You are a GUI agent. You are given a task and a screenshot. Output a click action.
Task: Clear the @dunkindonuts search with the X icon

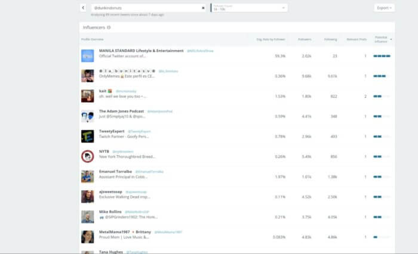(x=203, y=8)
